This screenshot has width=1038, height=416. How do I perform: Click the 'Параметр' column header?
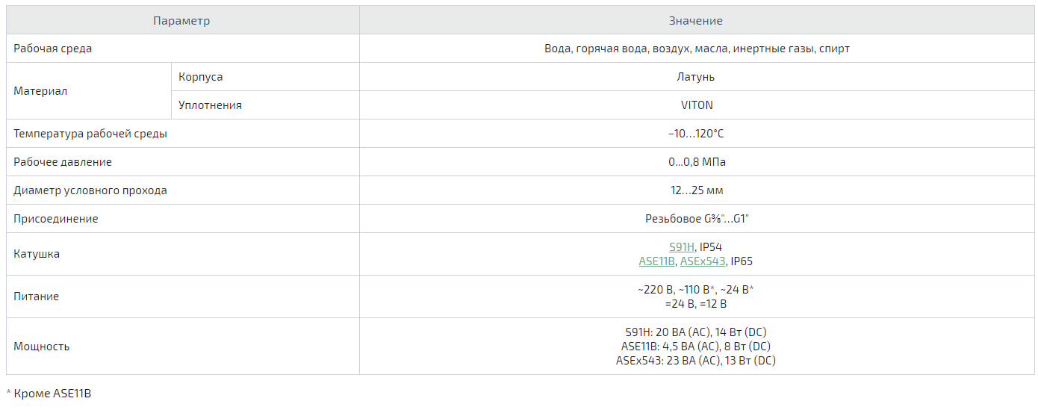point(181,21)
